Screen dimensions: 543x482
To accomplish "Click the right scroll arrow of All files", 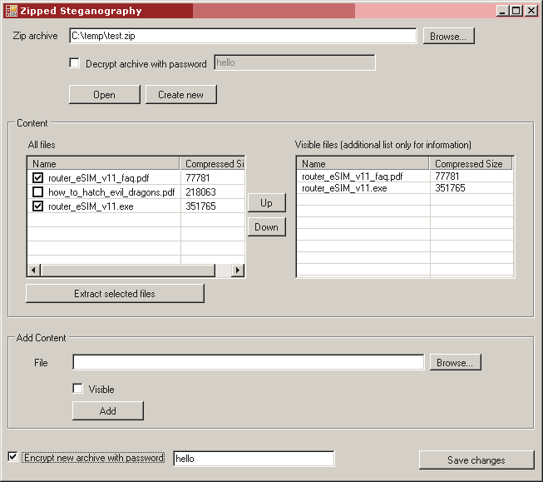I will [x=238, y=270].
